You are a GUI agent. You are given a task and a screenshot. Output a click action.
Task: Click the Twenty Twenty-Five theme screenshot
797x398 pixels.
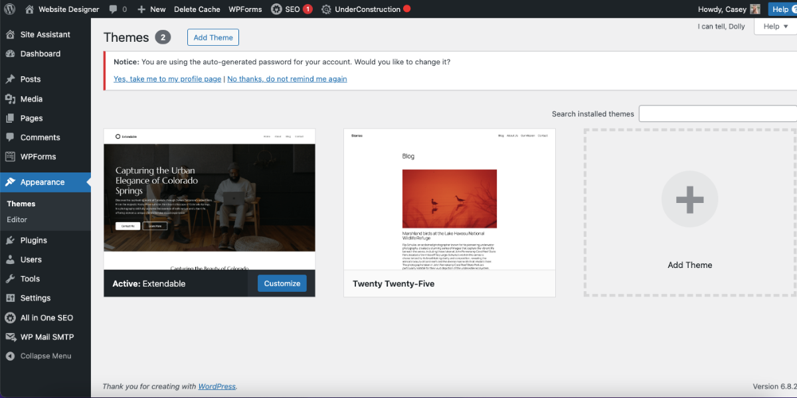coord(450,199)
